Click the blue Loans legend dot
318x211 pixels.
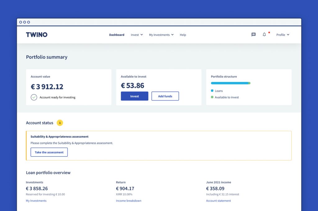[x=212, y=91]
